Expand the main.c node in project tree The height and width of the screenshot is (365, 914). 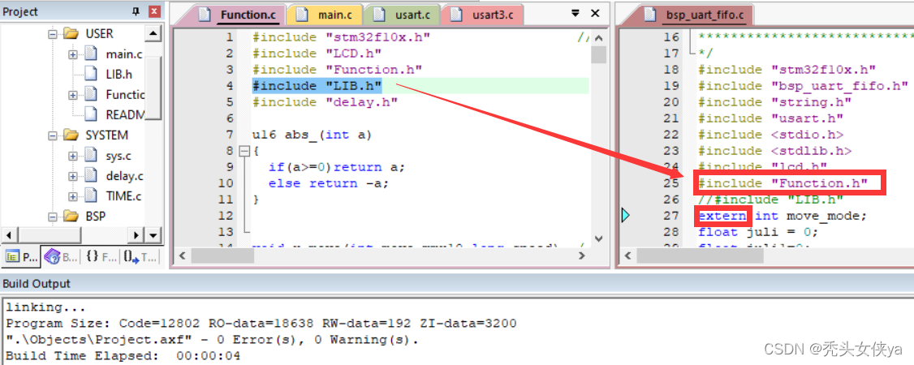73,54
